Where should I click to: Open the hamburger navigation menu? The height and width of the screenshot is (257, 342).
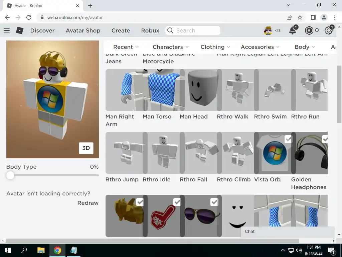tap(7, 30)
